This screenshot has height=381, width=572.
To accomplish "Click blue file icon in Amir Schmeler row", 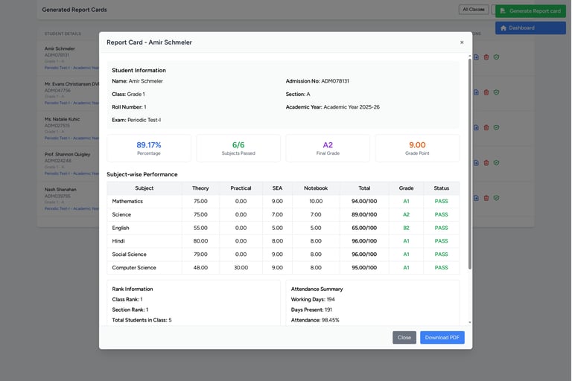I will pos(476,57).
